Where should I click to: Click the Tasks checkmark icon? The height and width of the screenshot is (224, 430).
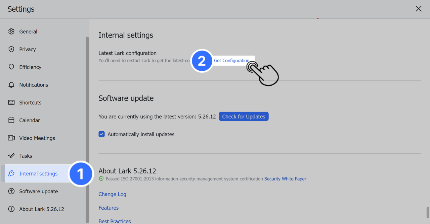pos(11,156)
